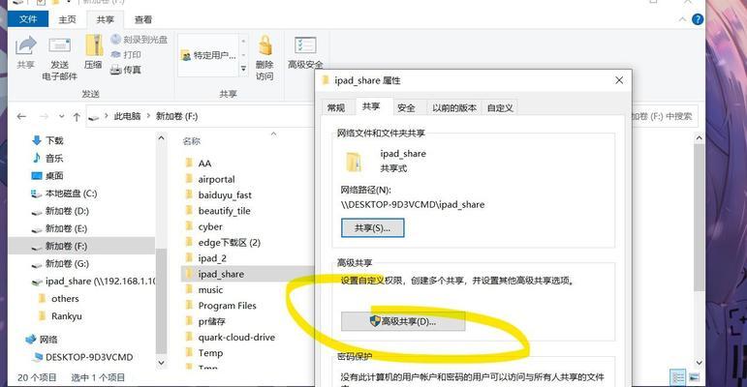Click the Advanced Sharing (高级共享) button
Screen dimensions: 747x387
[403, 321]
